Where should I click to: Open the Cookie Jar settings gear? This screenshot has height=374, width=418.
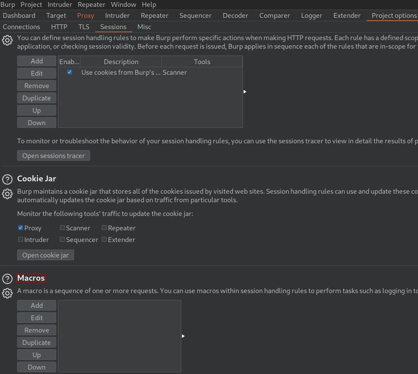click(7, 194)
